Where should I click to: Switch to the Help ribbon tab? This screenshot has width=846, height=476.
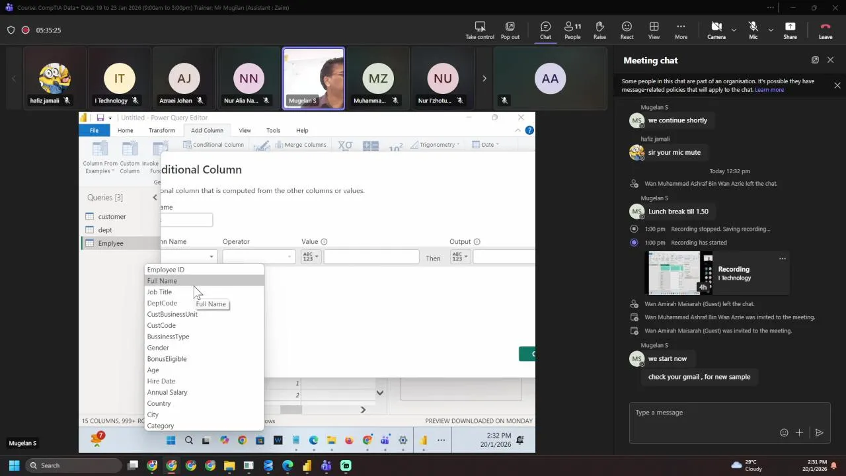coord(302,130)
